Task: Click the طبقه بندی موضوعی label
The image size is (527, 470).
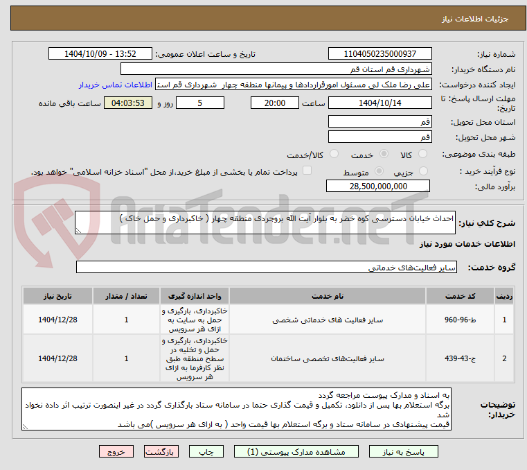Action: click(479, 155)
